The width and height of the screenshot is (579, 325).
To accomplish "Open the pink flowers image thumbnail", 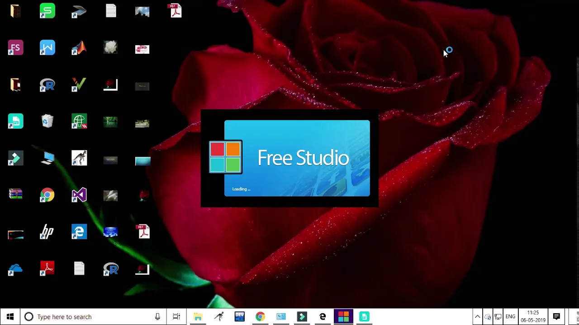I will tap(142, 49).
